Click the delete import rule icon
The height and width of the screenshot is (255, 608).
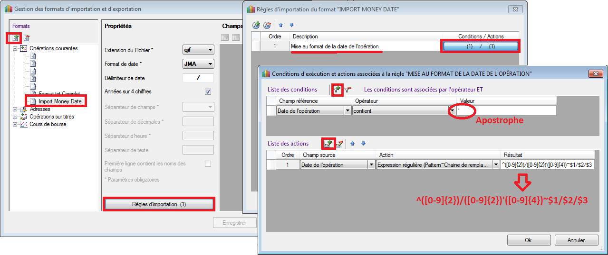pyautogui.click(x=267, y=25)
